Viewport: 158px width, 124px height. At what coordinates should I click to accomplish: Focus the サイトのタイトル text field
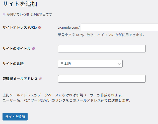coord(102,49)
